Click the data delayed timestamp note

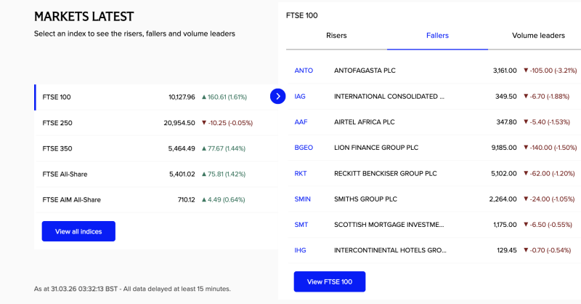pyautogui.click(x=132, y=289)
